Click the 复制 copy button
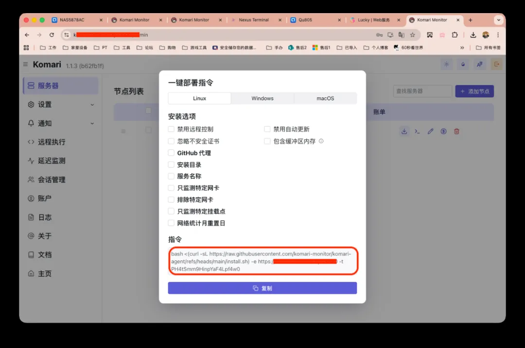The height and width of the screenshot is (348, 525). click(x=262, y=288)
